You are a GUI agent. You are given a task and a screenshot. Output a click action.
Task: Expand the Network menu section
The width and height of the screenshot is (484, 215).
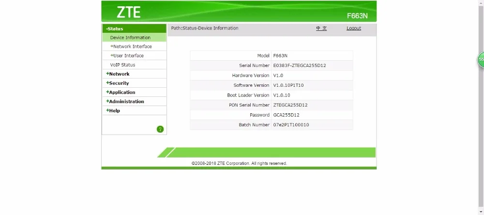(118, 74)
